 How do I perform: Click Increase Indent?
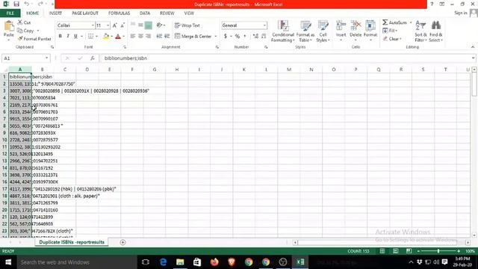(167, 37)
